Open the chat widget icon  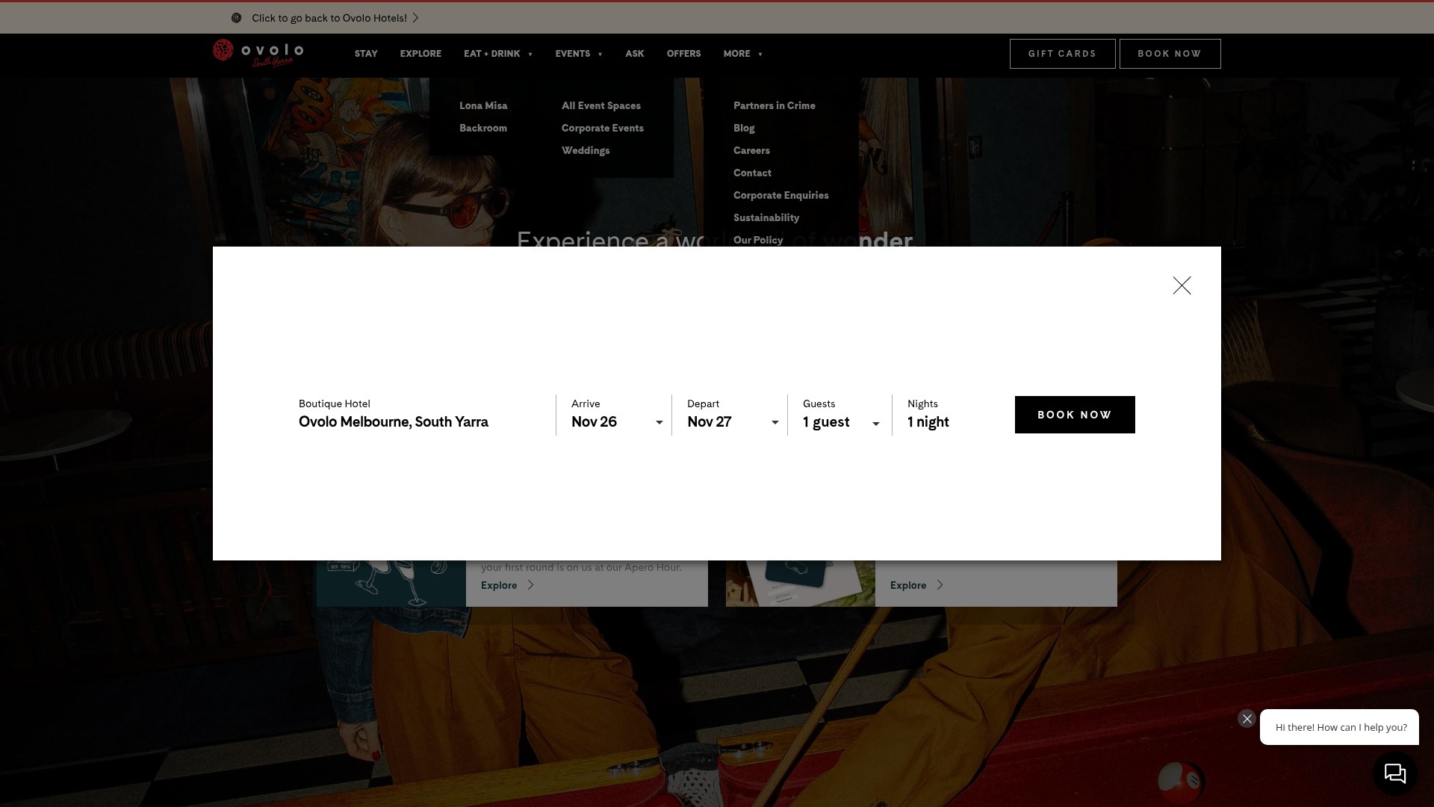click(x=1395, y=773)
